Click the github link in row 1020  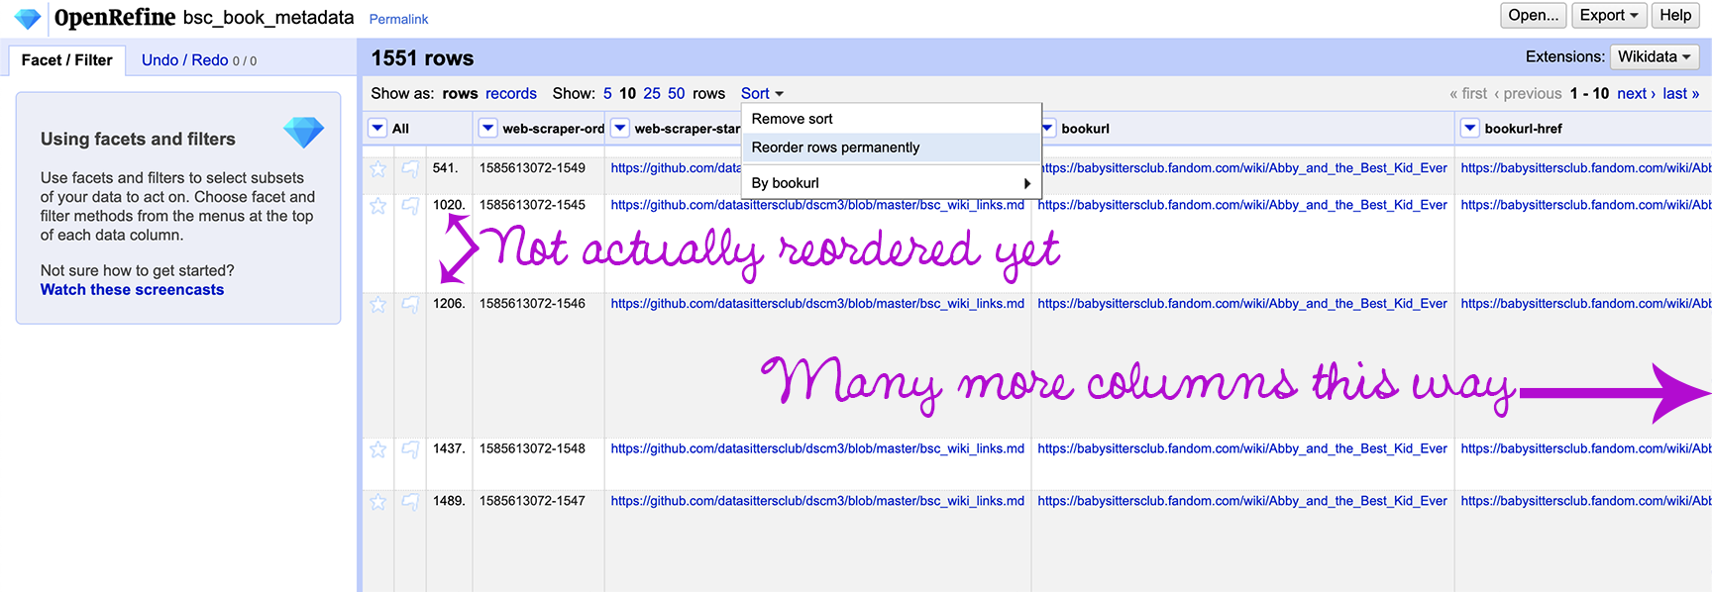click(x=817, y=205)
